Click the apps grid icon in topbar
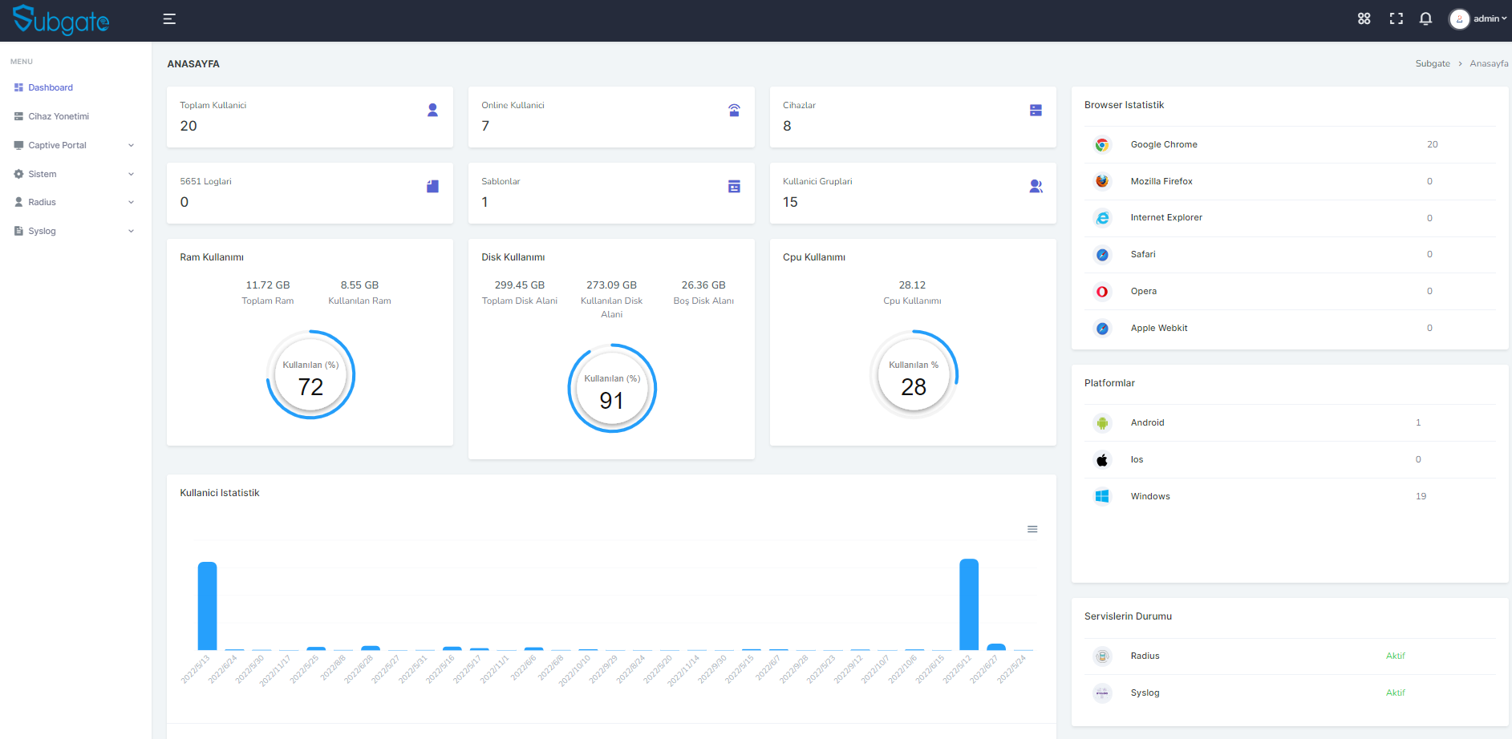The width and height of the screenshot is (1512, 739). click(1364, 18)
